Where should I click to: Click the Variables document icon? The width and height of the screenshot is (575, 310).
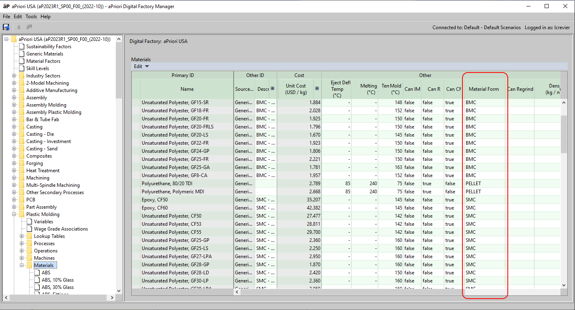(30, 222)
